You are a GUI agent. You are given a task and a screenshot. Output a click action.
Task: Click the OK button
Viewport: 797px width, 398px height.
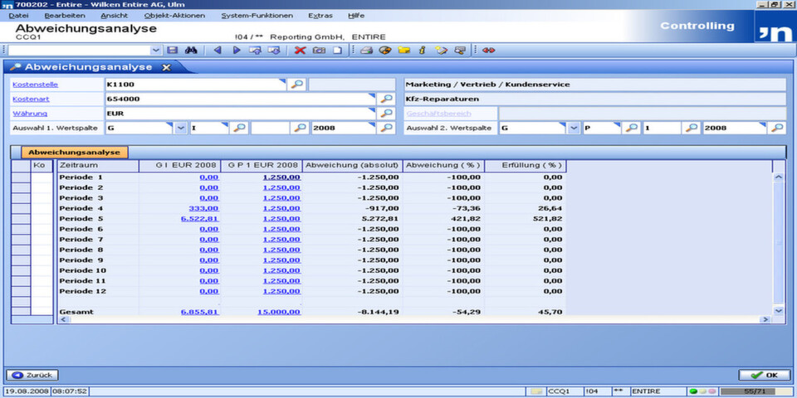[x=765, y=375]
